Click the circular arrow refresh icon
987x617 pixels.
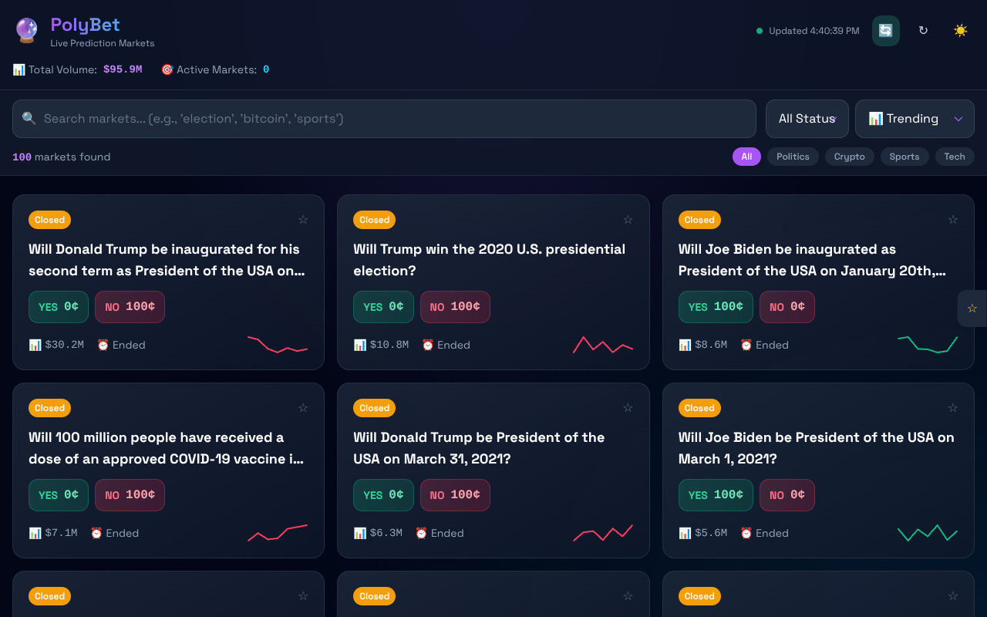(923, 31)
